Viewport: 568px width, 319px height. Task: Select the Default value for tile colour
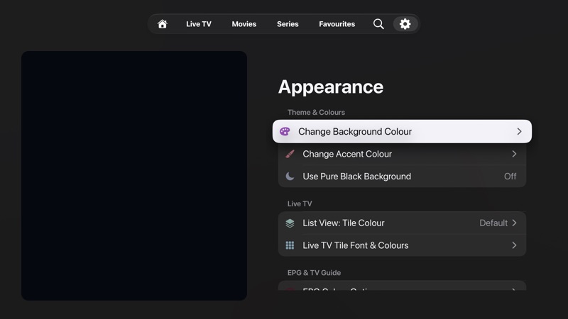tap(493, 223)
